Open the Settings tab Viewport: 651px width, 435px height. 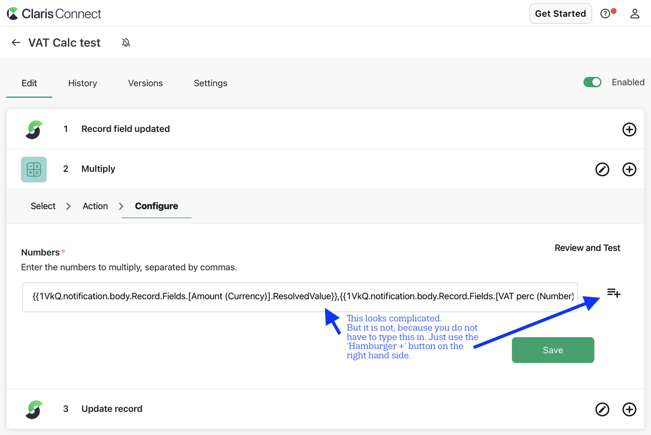(210, 83)
